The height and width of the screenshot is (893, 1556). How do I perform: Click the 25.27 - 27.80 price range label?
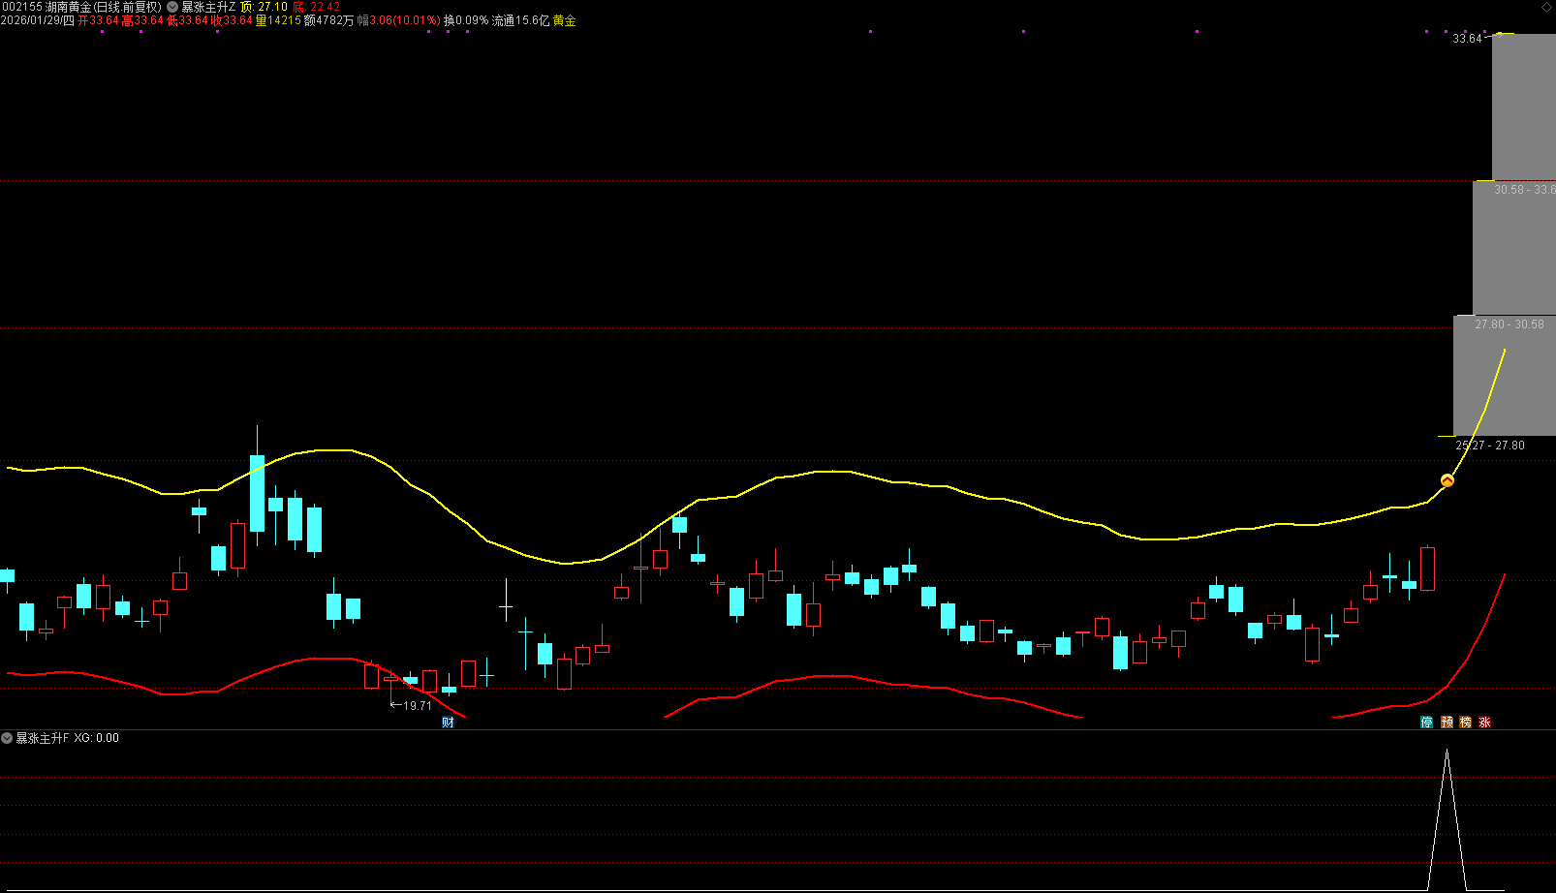click(1490, 446)
